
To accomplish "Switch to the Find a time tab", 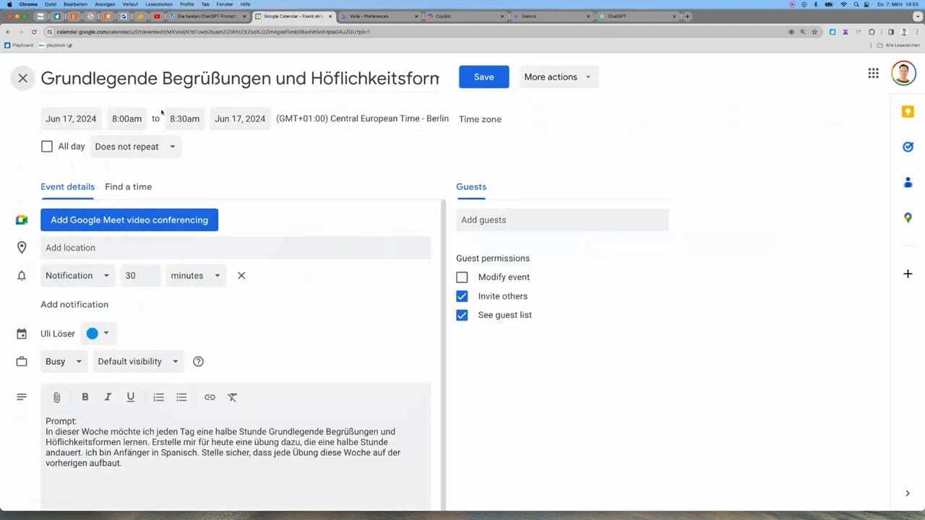I will pos(128,186).
